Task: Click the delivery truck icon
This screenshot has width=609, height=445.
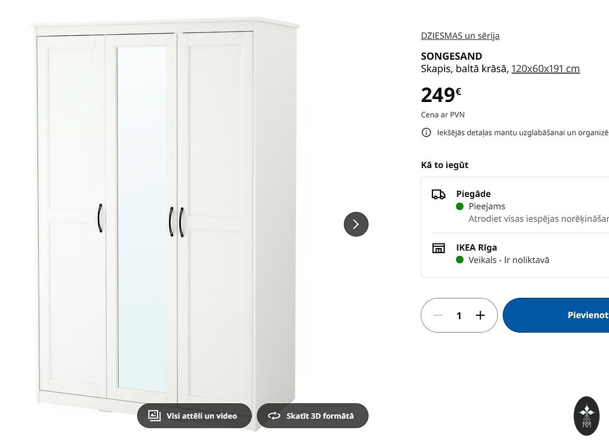Action: pyautogui.click(x=438, y=194)
